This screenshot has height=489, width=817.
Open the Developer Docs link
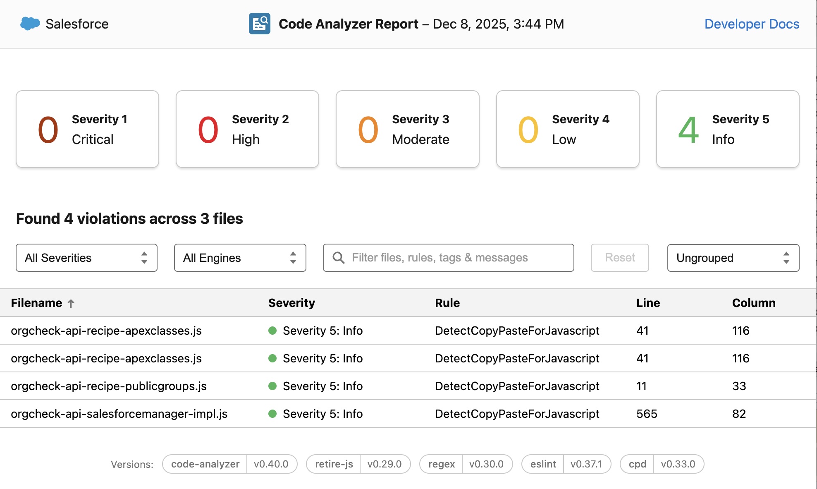[x=752, y=24]
